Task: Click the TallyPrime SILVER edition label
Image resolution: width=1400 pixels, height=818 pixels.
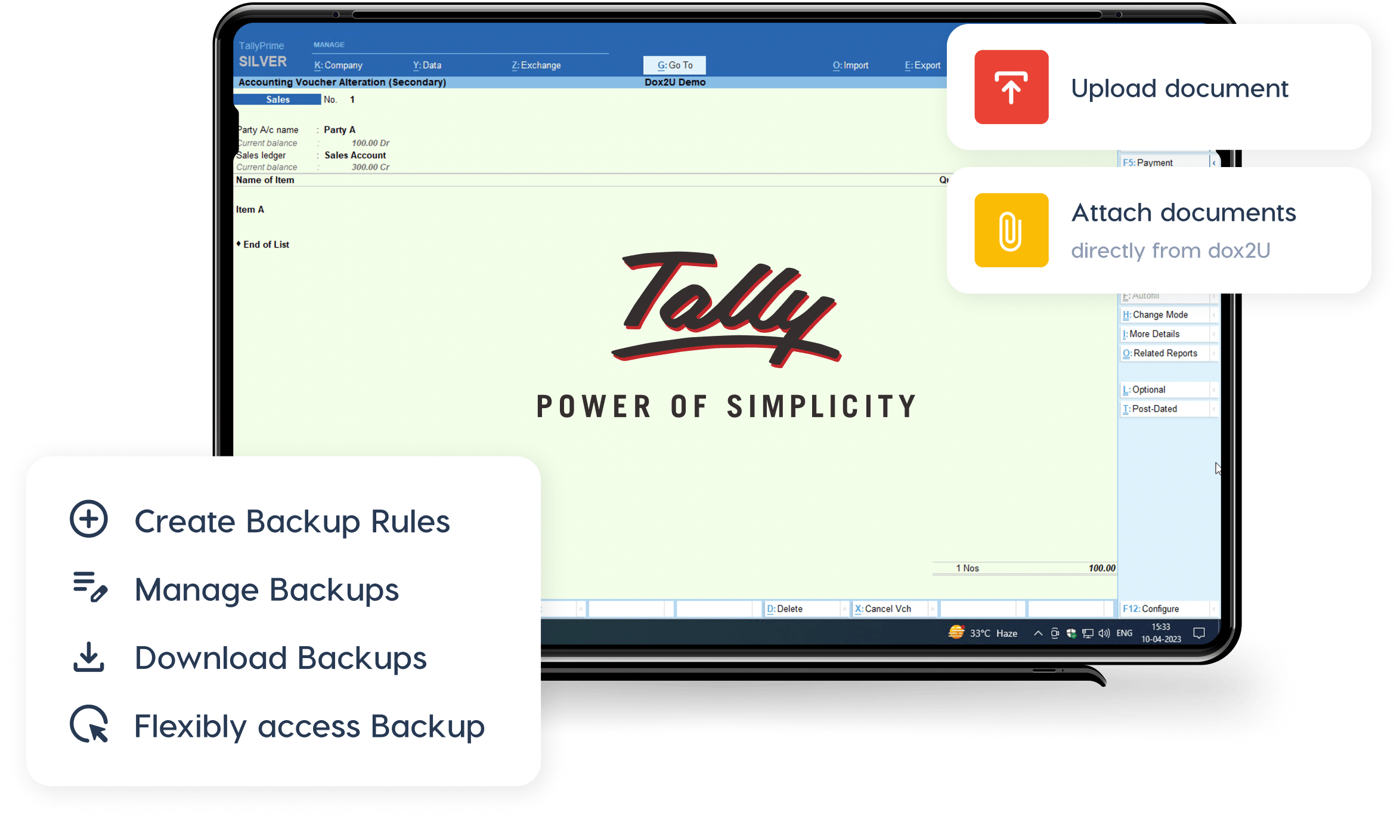Action: click(x=262, y=55)
